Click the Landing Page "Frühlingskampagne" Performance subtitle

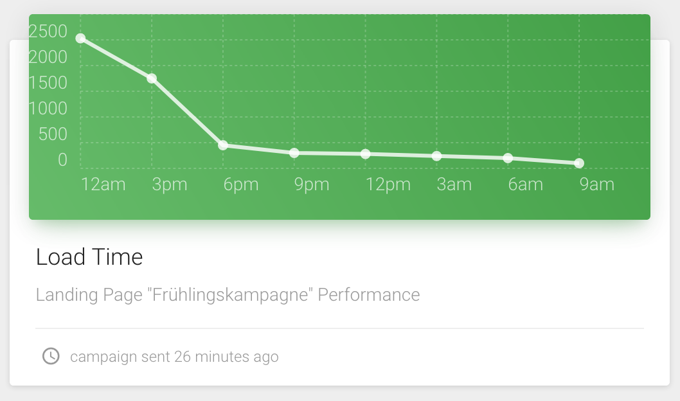point(228,295)
